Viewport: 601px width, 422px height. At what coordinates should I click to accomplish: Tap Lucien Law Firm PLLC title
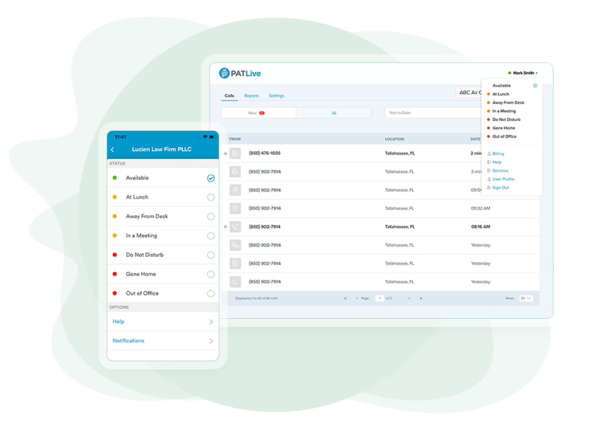[162, 150]
